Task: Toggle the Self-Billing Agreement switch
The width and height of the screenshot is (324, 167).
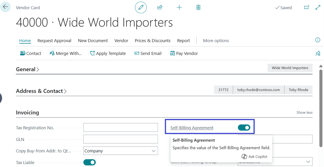Action: (244, 128)
